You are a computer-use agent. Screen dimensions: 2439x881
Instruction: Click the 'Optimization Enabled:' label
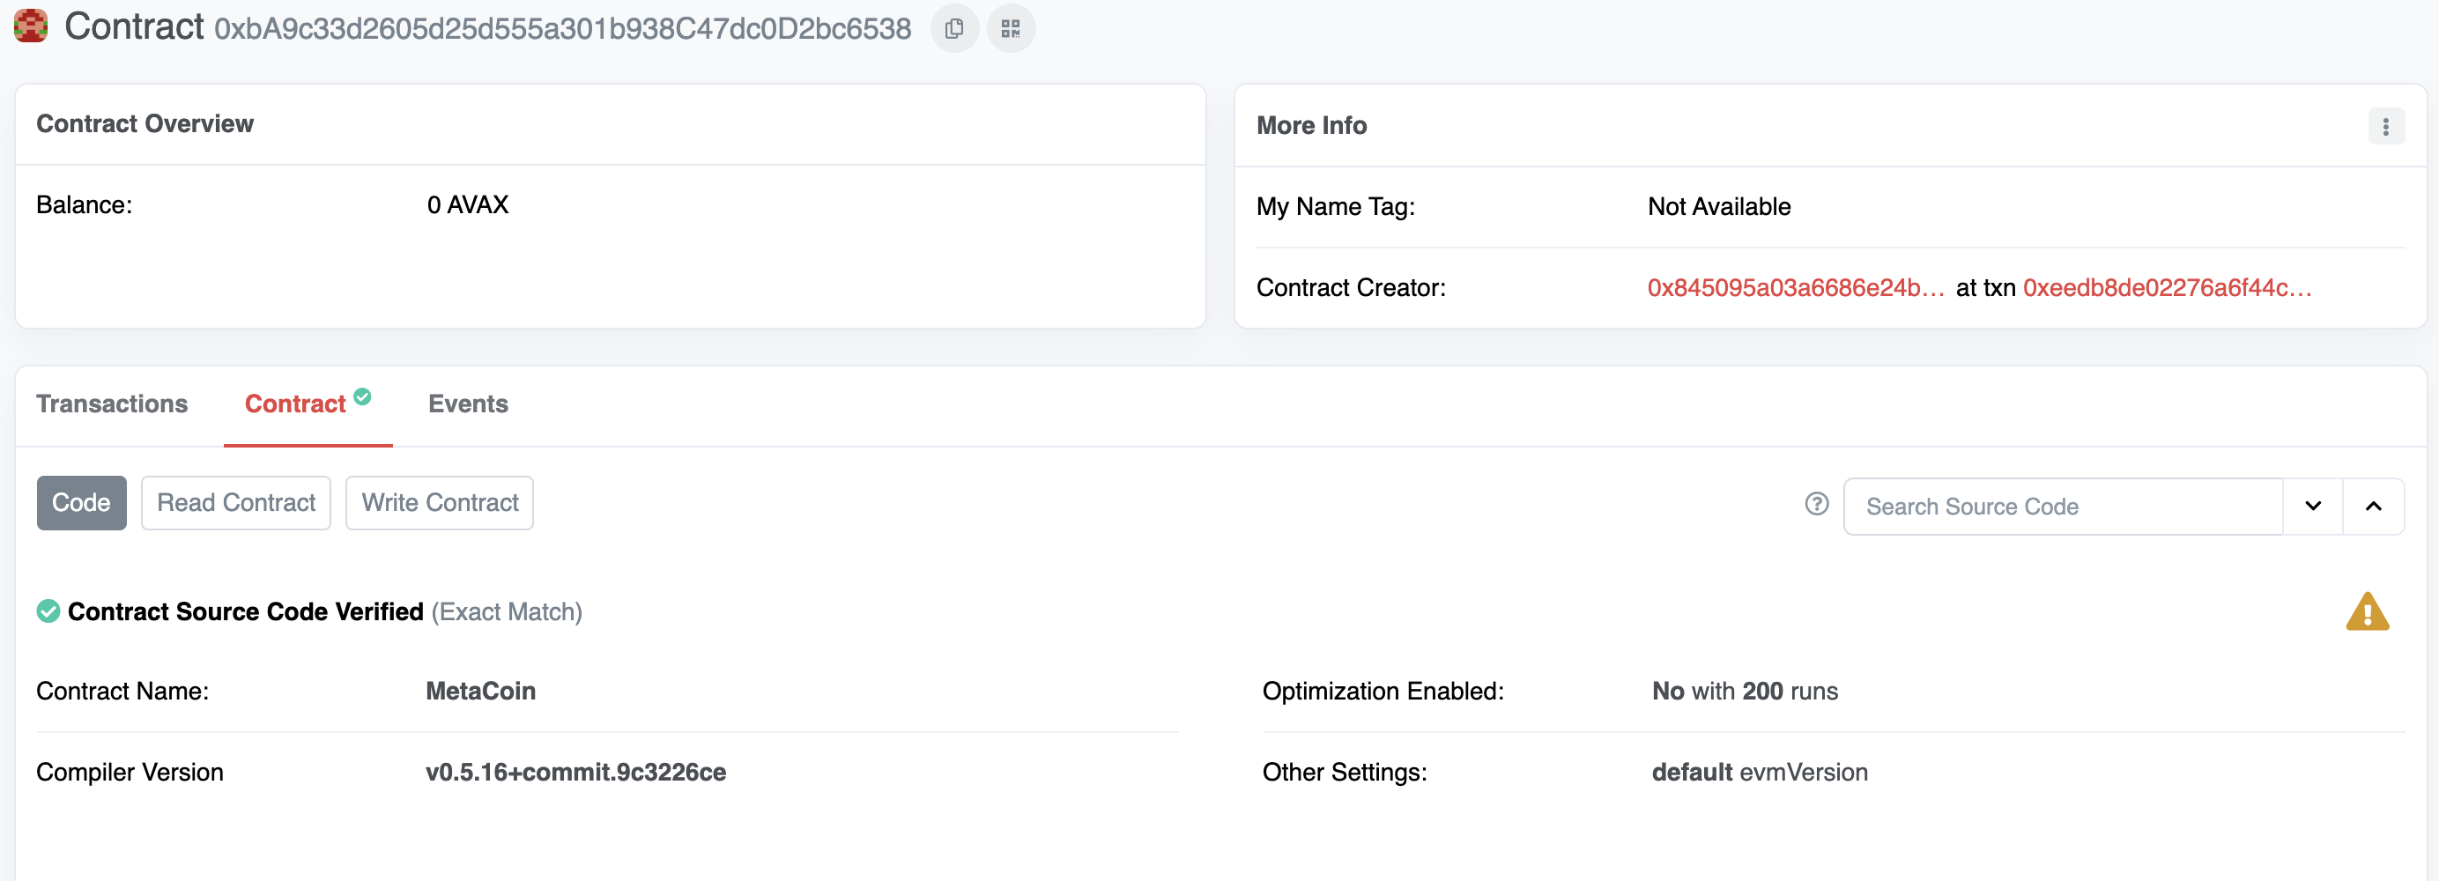pyautogui.click(x=1383, y=691)
